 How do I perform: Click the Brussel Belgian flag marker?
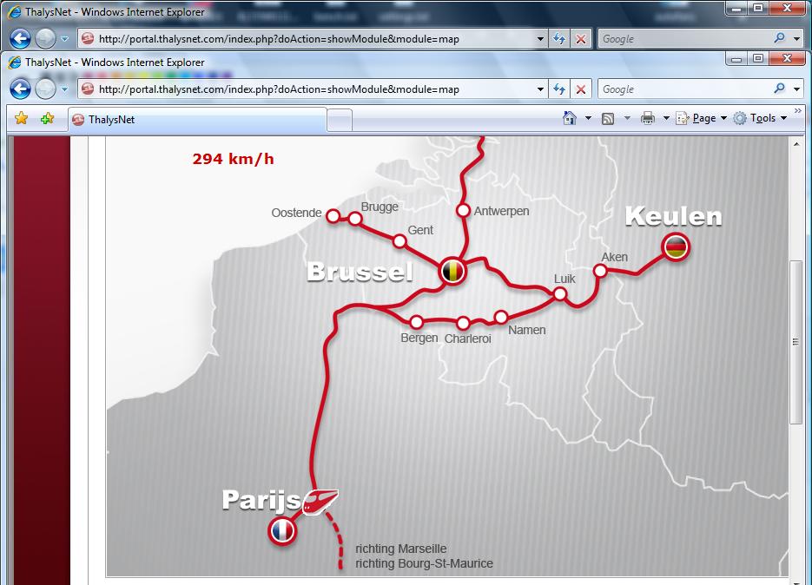(452, 271)
